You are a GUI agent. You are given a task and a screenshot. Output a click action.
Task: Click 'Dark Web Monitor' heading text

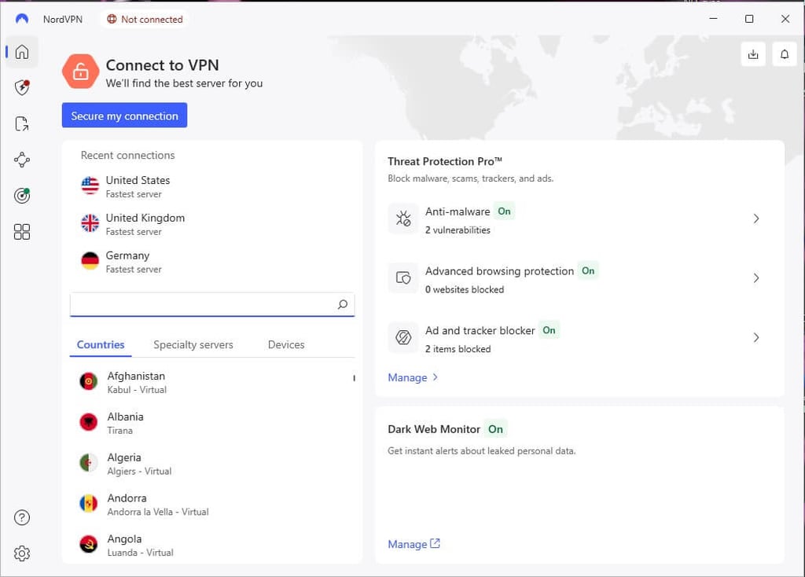[x=434, y=429]
